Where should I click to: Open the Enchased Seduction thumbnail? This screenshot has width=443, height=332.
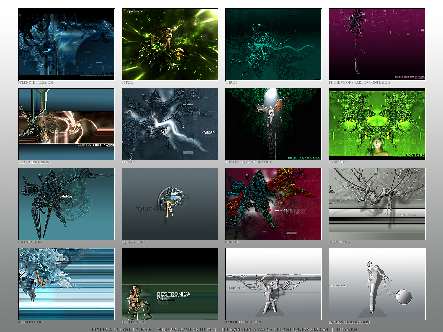pyautogui.click(x=377, y=284)
